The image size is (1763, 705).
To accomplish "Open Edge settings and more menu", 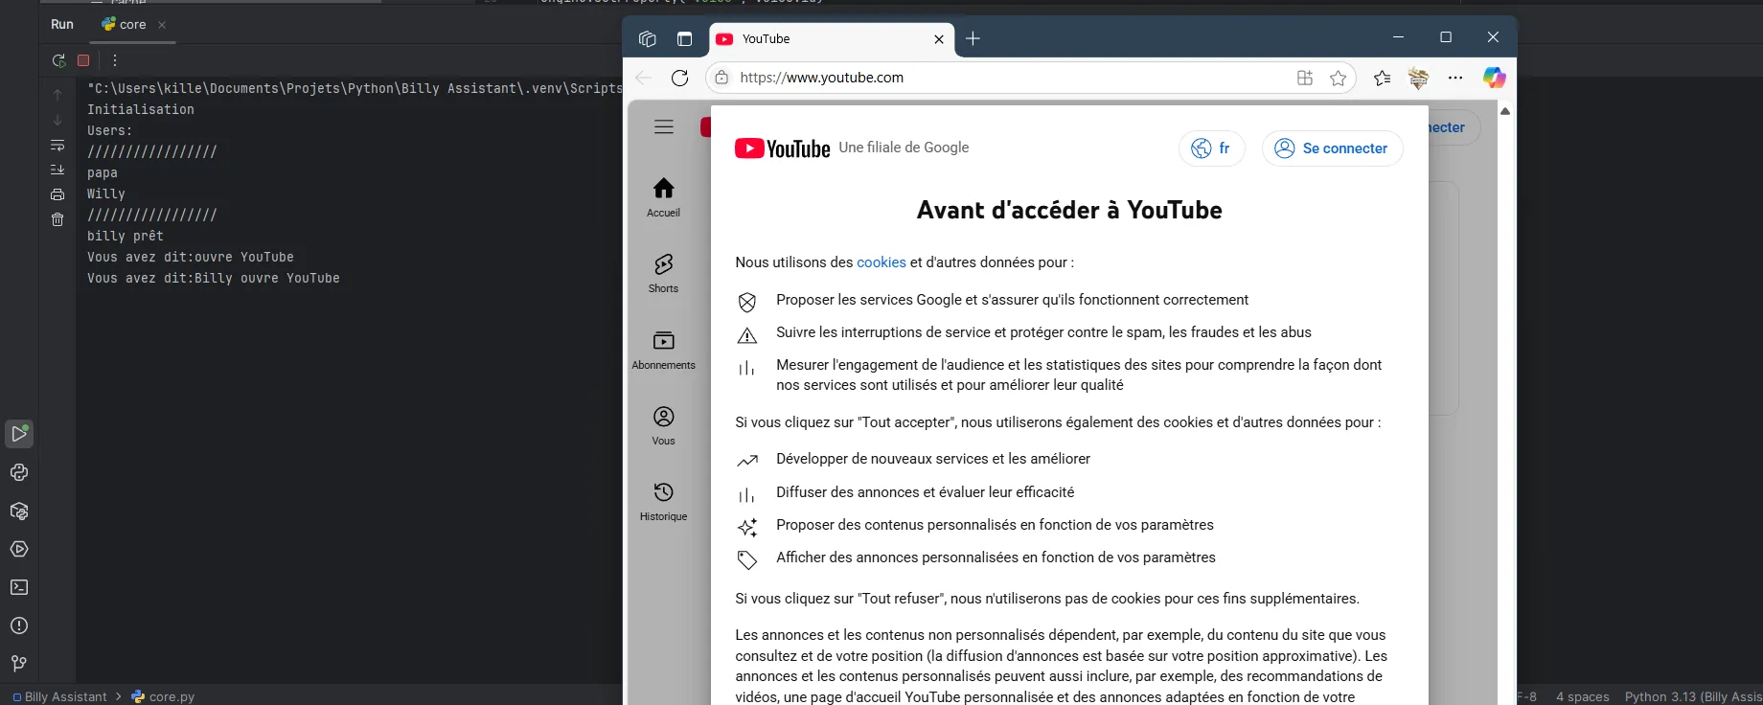I will point(1455,78).
